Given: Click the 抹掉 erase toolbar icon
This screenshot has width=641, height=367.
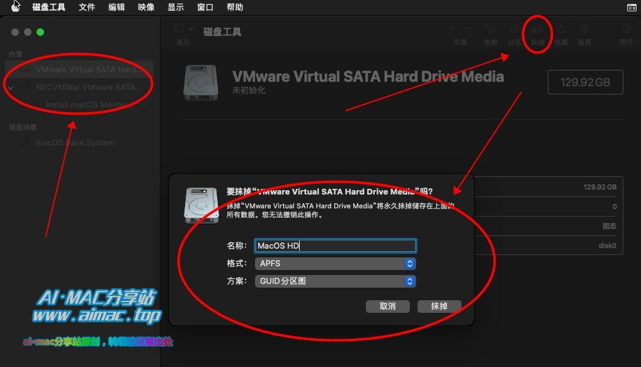Looking at the screenshot, I should coord(537,29).
